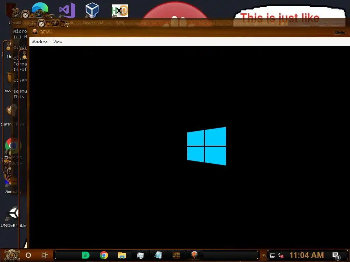Screen dimensions: 350x262
Task: Open the View menu in QEMU
Action: pos(58,42)
